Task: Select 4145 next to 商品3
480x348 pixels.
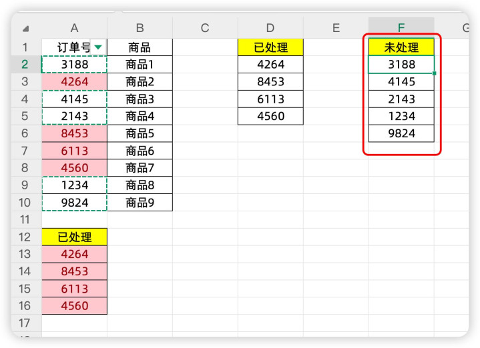Action: pos(74,99)
